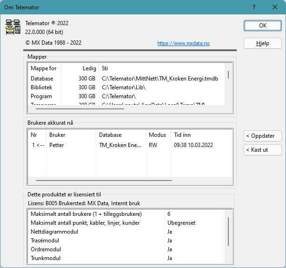286x268 pixels.
Task: Open Hjelp for this dialog
Action: 263,43
